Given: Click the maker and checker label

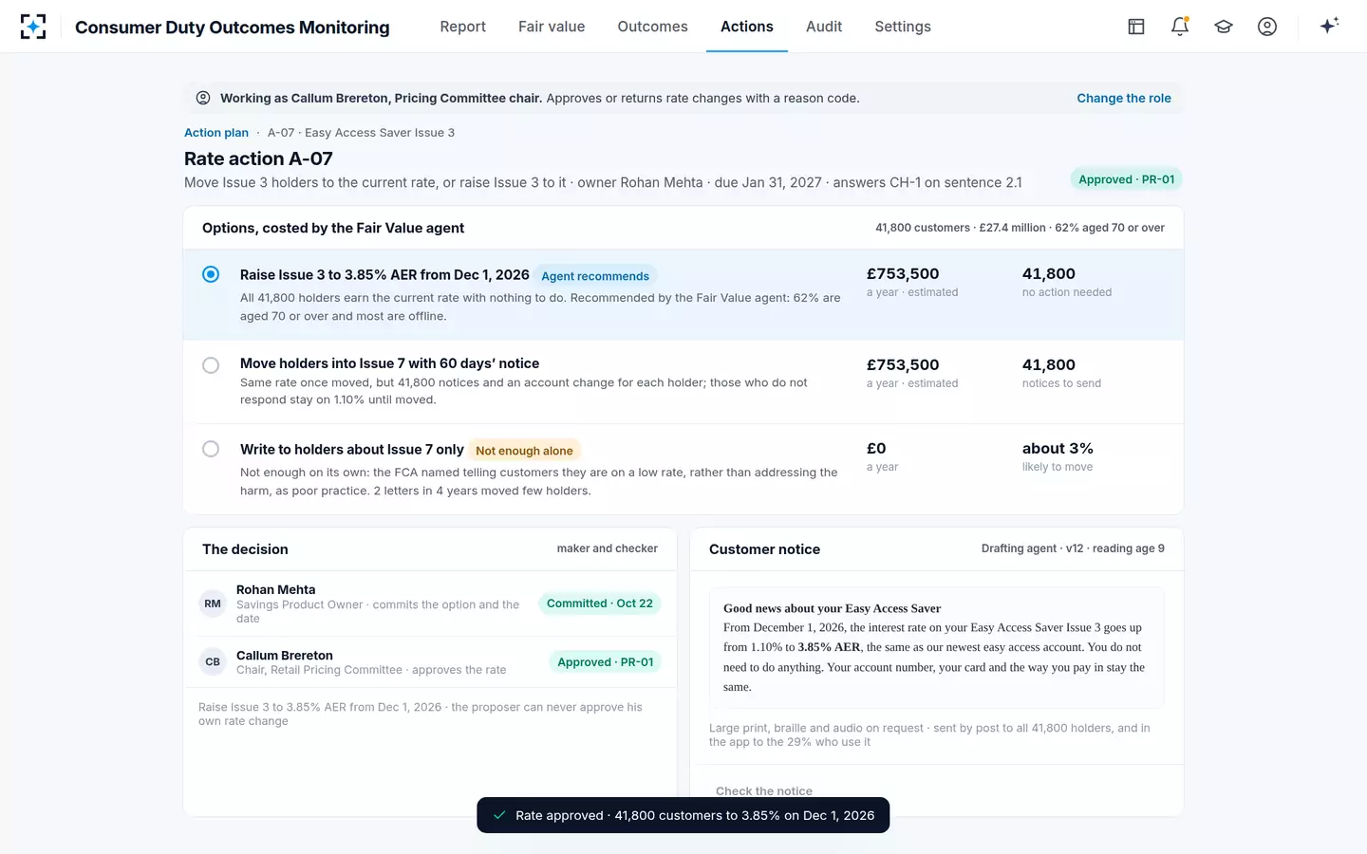Looking at the screenshot, I should (x=608, y=548).
